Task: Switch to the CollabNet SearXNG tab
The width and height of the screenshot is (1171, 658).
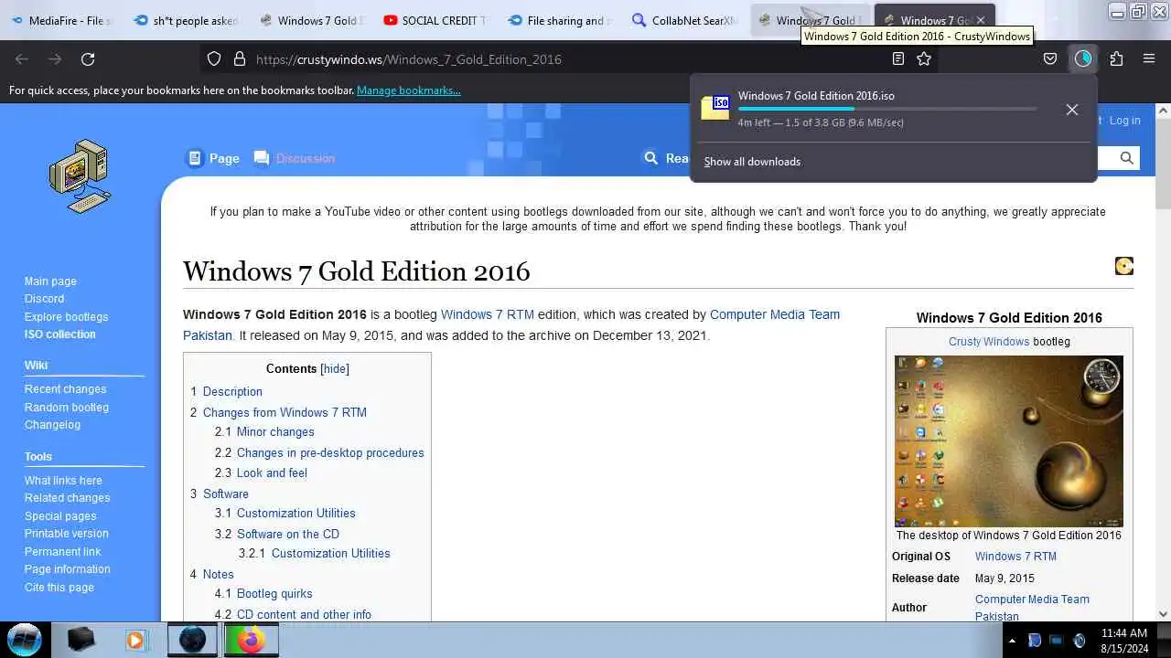Action: coord(682,20)
